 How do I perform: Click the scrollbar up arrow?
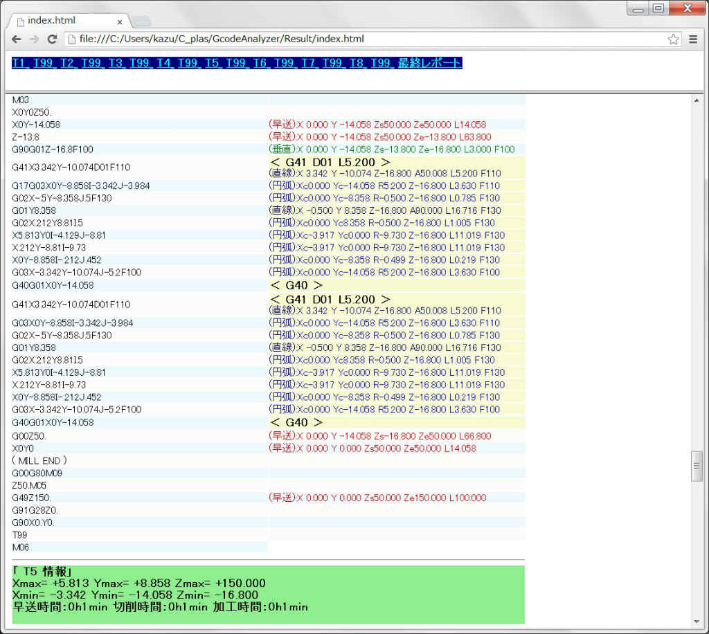click(697, 100)
